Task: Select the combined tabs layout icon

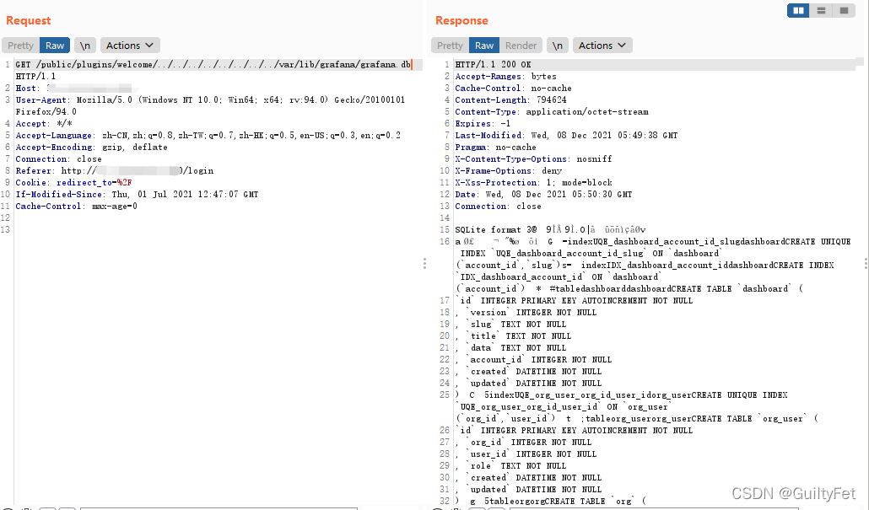Action: [844, 10]
